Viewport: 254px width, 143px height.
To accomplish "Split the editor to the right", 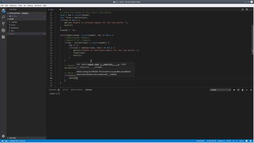I will point(247,10).
